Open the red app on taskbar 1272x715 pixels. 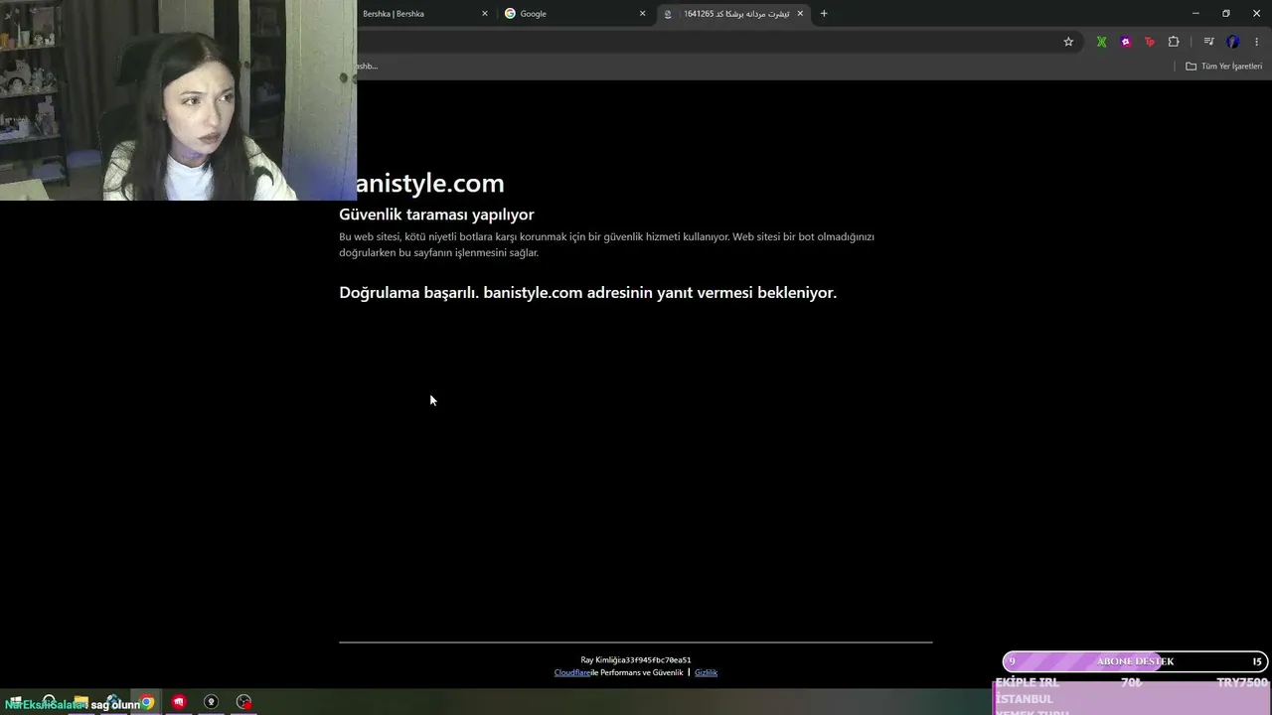pyautogui.click(x=179, y=703)
